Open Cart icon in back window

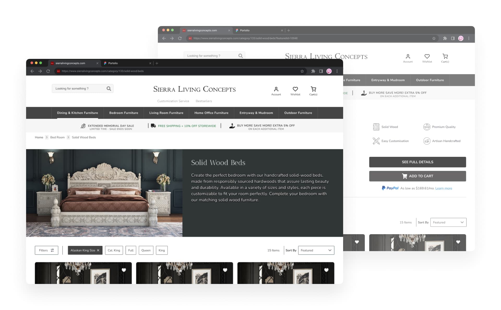pyautogui.click(x=445, y=56)
